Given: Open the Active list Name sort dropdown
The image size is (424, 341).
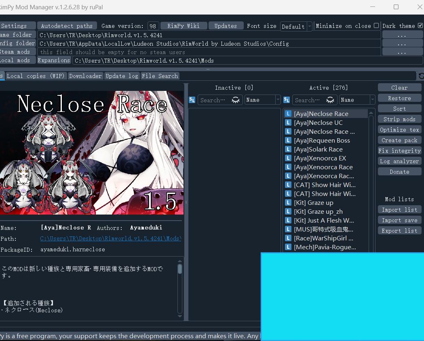Looking at the screenshot, I should pyautogui.click(x=357, y=100).
